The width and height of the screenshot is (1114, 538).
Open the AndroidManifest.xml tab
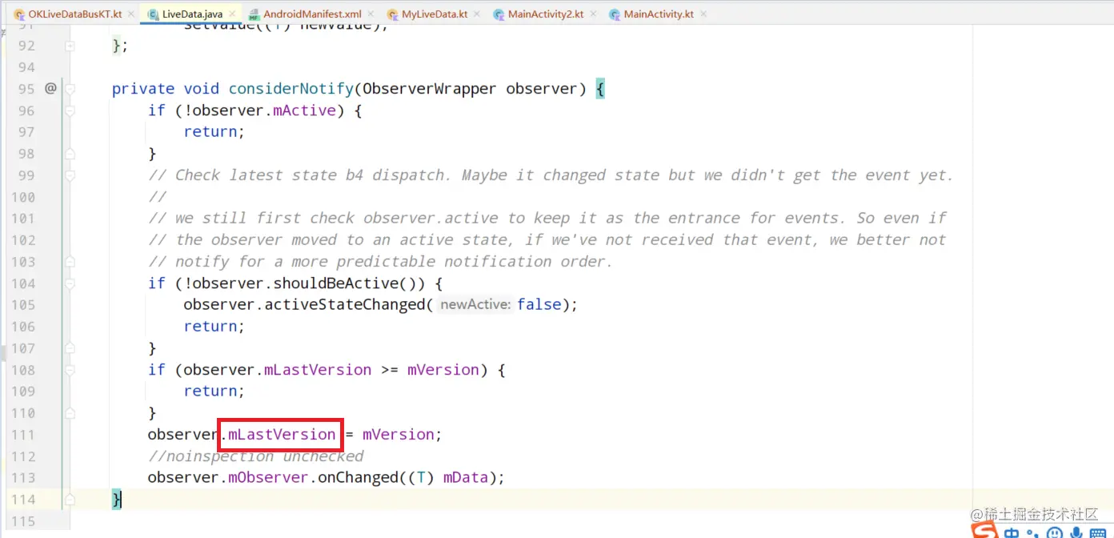point(312,14)
